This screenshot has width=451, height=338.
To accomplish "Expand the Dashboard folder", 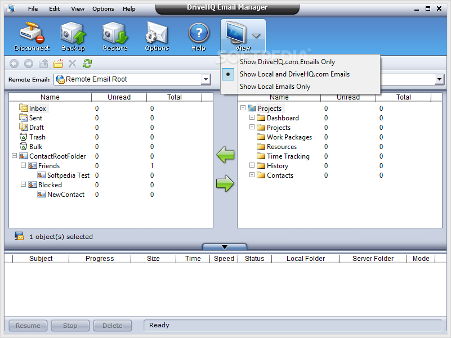I will point(252,118).
